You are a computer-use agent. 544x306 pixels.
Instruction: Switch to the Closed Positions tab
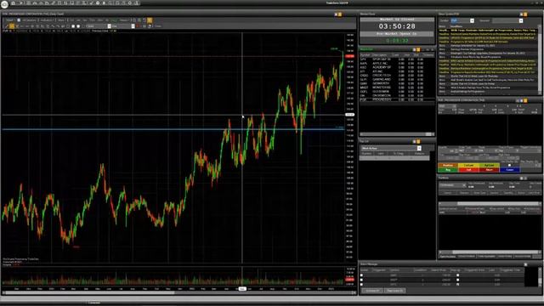click(467, 257)
